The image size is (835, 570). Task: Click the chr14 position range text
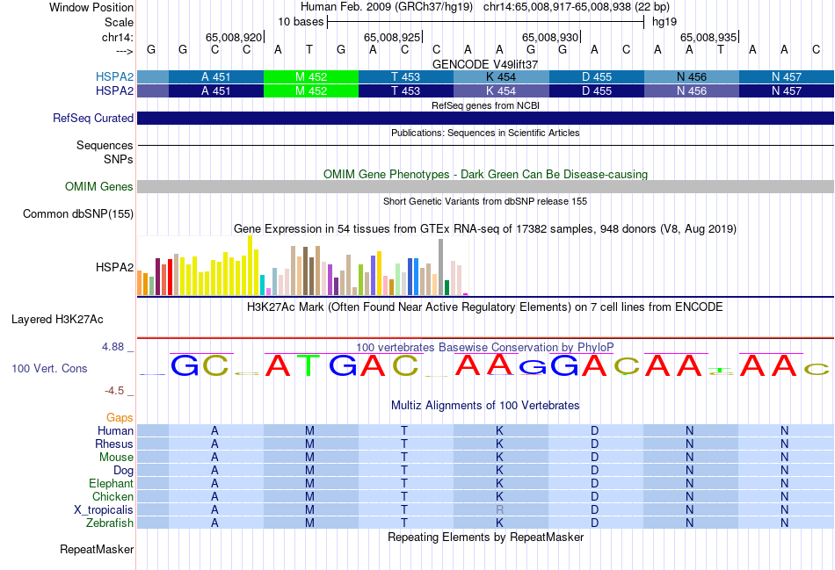(x=577, y=7)
